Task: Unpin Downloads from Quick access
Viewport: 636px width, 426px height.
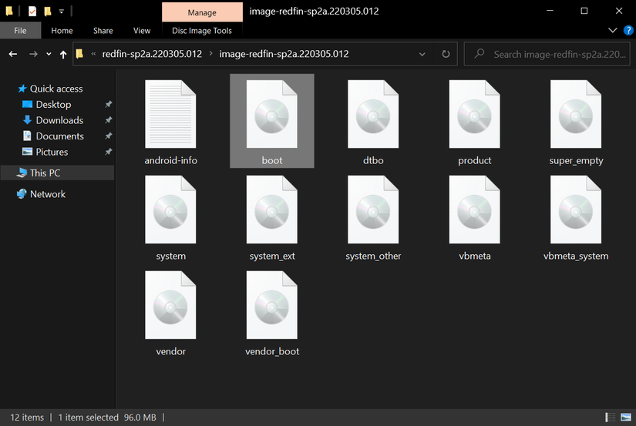Action: (108, 120)
